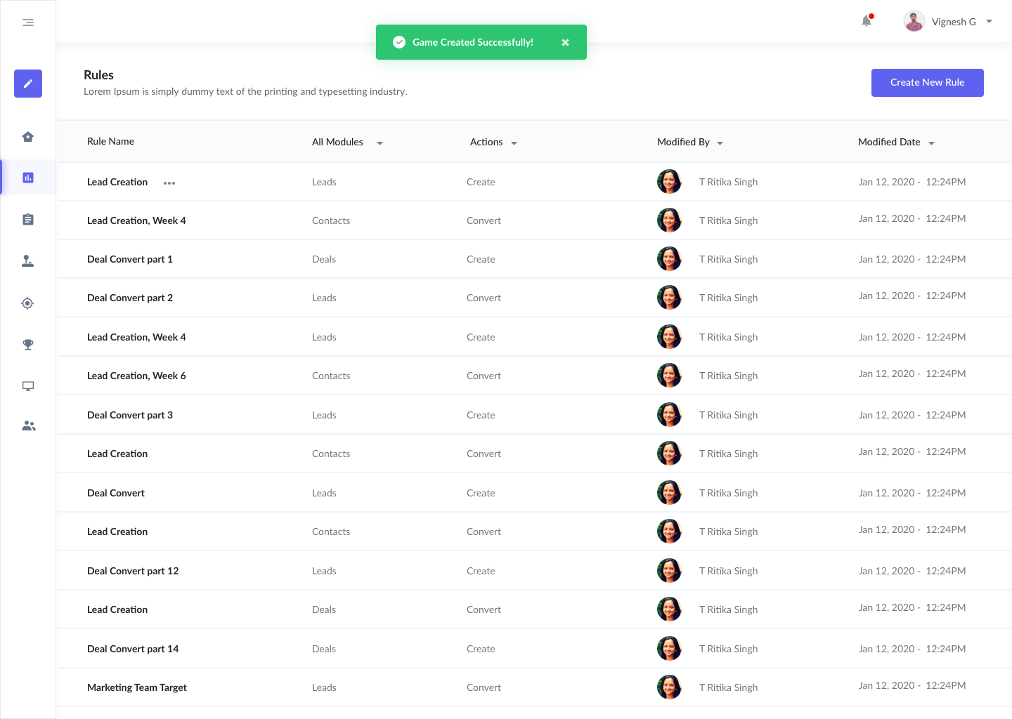The width and height of the screenshot is (1012, 719).
Task: Select the bar chart icon in sidebar
Action: point(28,178)
